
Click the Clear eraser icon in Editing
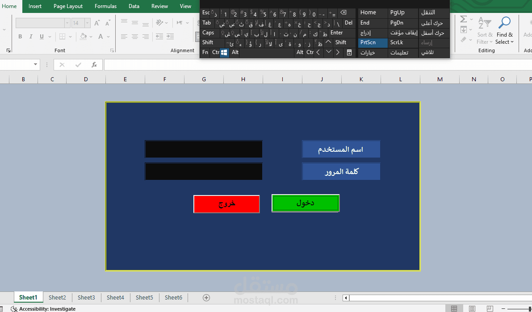464,40
